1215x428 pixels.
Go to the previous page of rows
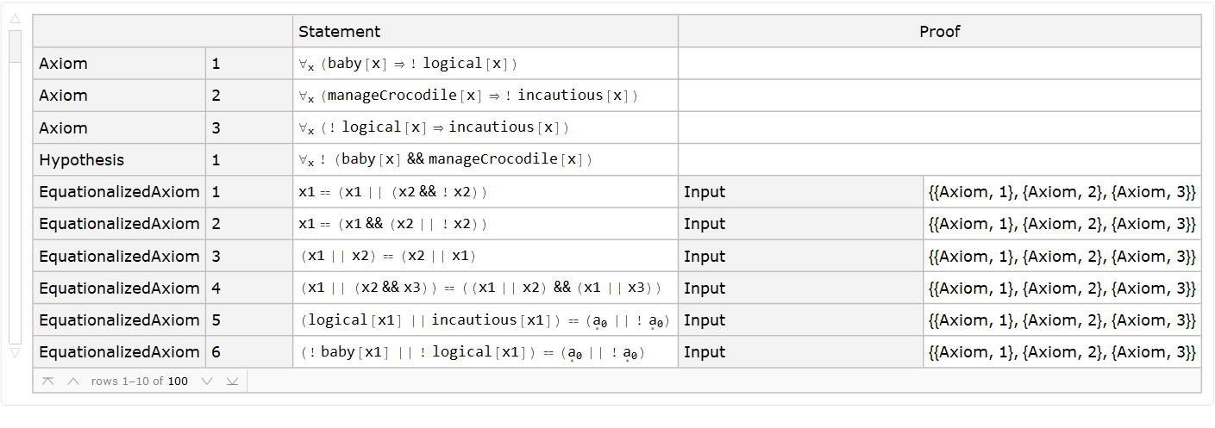pos(73,381)
